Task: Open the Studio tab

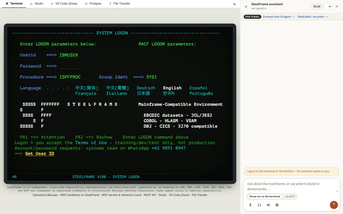Action: (x=37, y=4)
